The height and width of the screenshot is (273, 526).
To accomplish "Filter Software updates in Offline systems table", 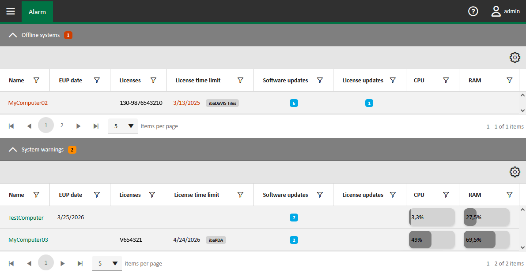I will point(320,80).
